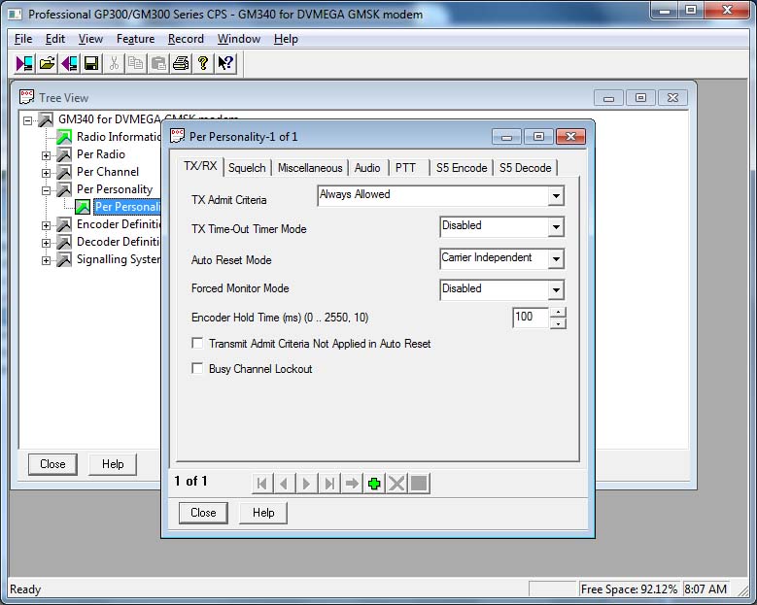Click the Save floppy disk icon

[x=91, y=63]
